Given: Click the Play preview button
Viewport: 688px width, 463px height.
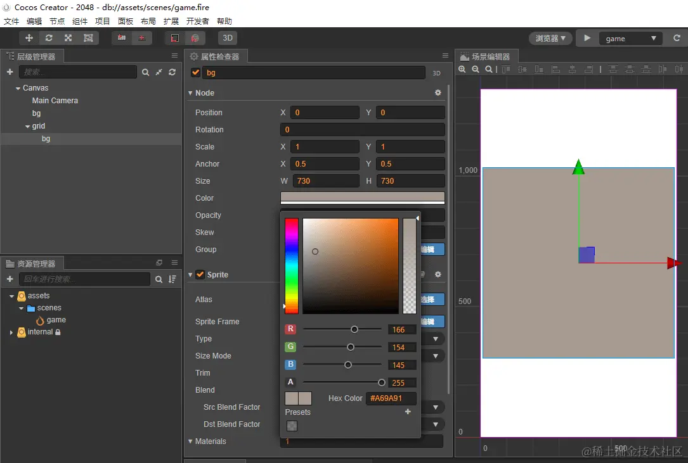Looking at the screenshot, I should pos(587,38).
